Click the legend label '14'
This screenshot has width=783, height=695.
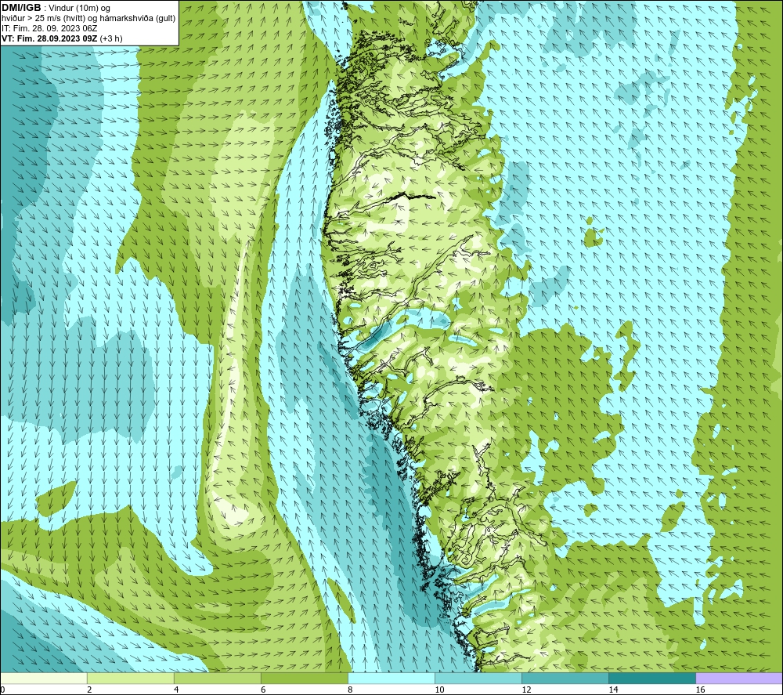coord(613,690)
